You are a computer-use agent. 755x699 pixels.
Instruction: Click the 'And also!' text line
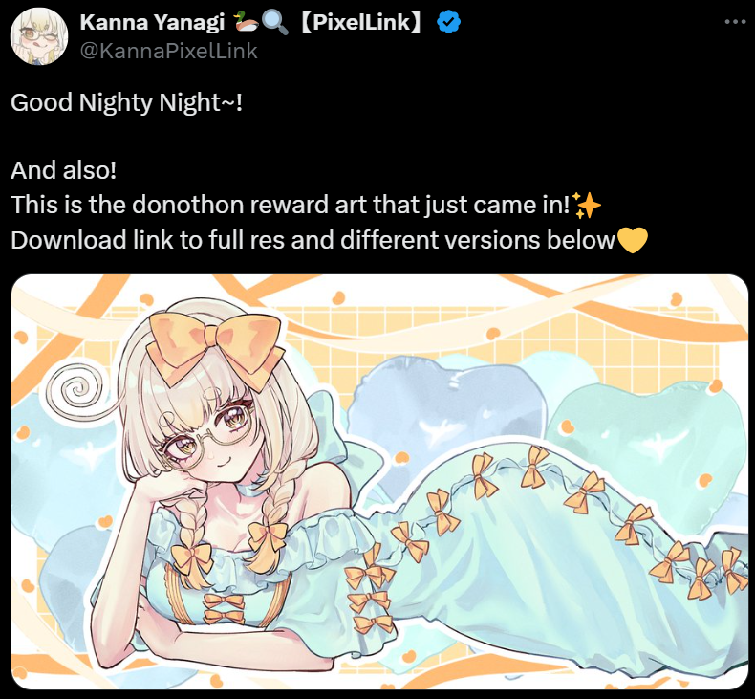pyautogui.click(x=64, y=170)
